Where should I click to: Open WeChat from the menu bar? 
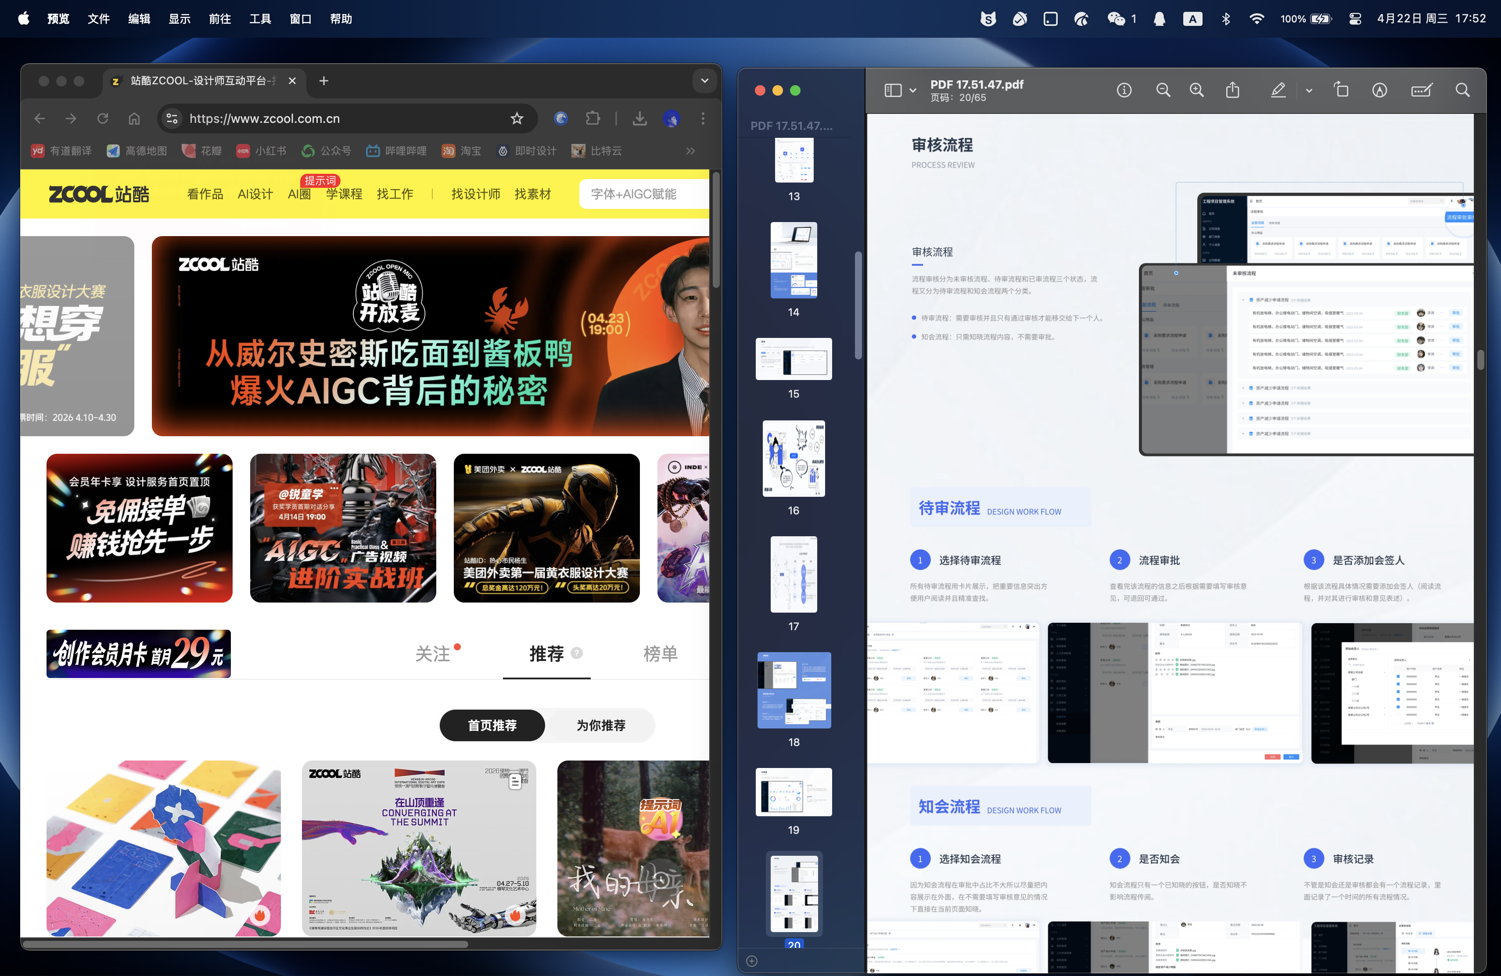tap(1116, 19)
